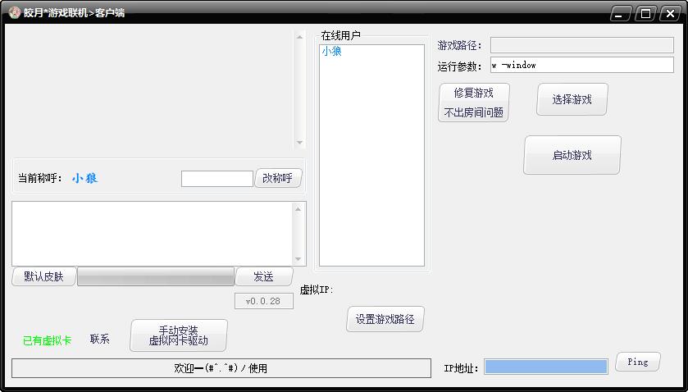Click the green 已有虚拟卡 status text
The width and height of the screenshot is (688, 392).
click(47, 340)
